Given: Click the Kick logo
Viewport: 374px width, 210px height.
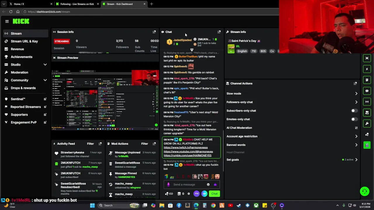Looking at the screenshot, I should pos(21,21).
